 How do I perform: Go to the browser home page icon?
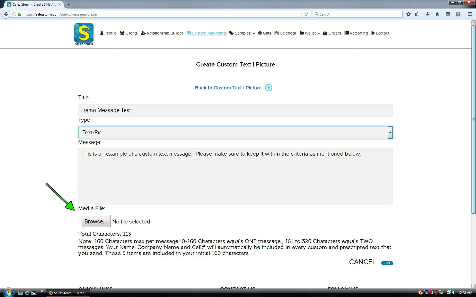(x=438, y=14)
